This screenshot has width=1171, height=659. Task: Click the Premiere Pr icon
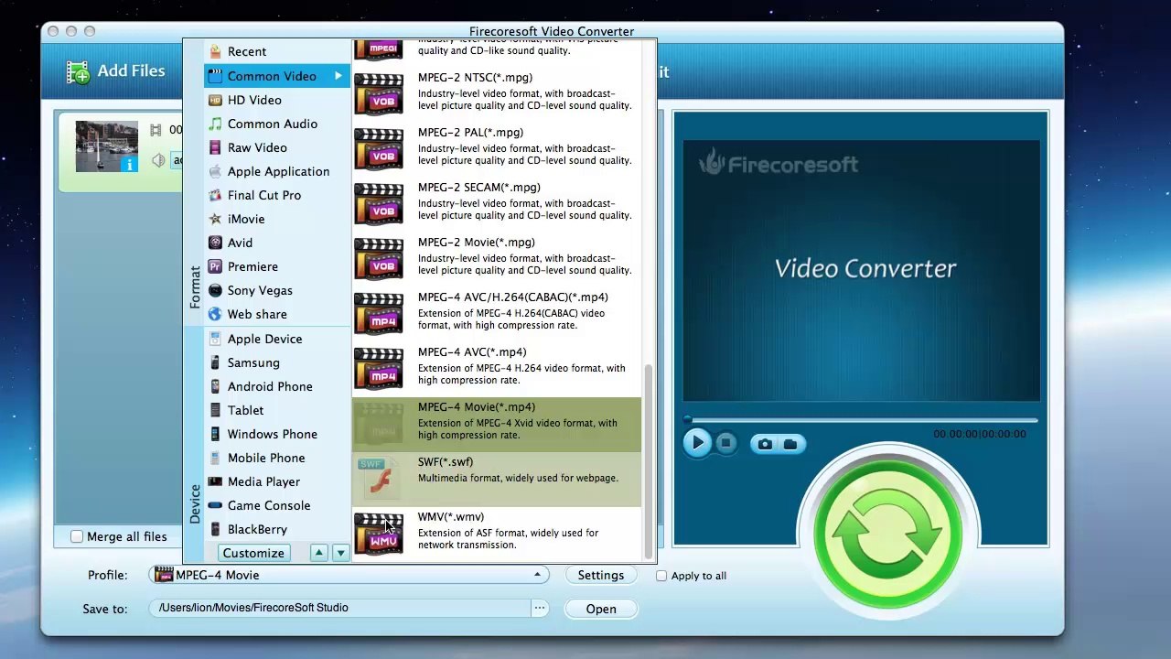pyautogui.click(x=215, y=266)
